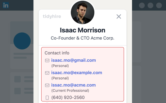Image resolution: width=166 pixels, height=103 pixels.
Task: Click the envelope icon beside the gmail address
Action: point(47,61)
